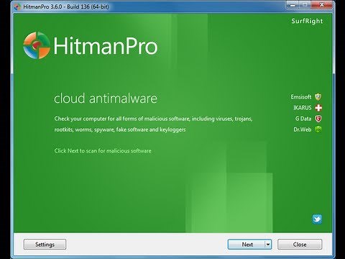
Task: Maximize the HitmanPro window
Action: pyautogui.click(x=305, y=5)
